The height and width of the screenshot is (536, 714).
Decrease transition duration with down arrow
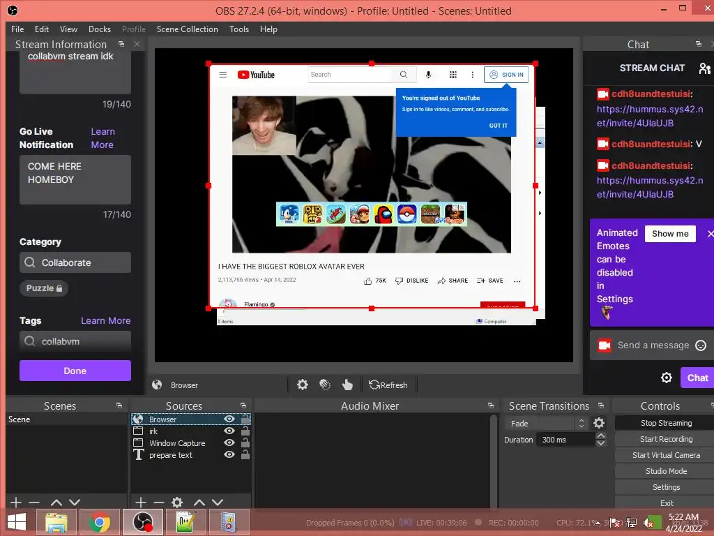(600, 443)
